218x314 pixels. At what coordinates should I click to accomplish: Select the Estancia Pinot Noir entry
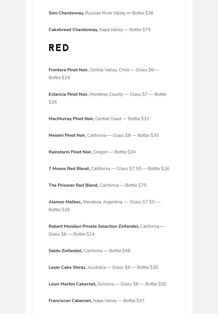point(68,94)
